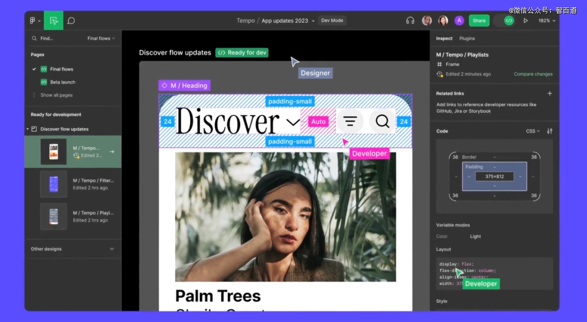Click the arrow on the M / Tempo... row
Image resolution: width=587 pixels, height=322 pixels.
pyautogui.click(x=112, y=152)
